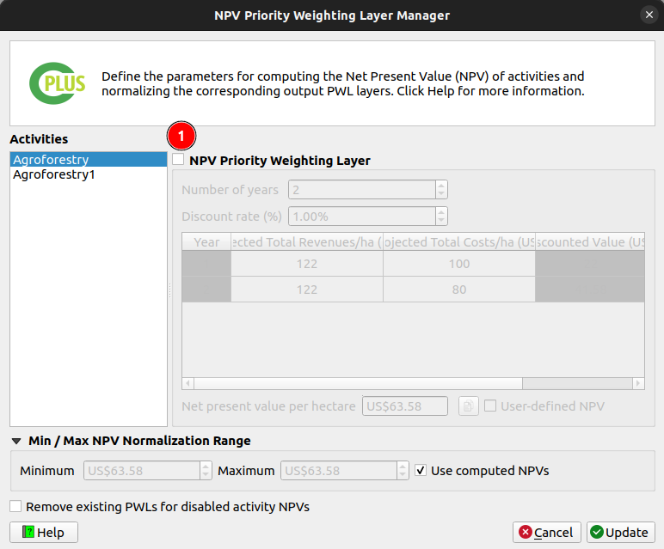The image size is (664, 549).
Task: Click the Discounted Value column header
Action: click(x=590, y=242)
